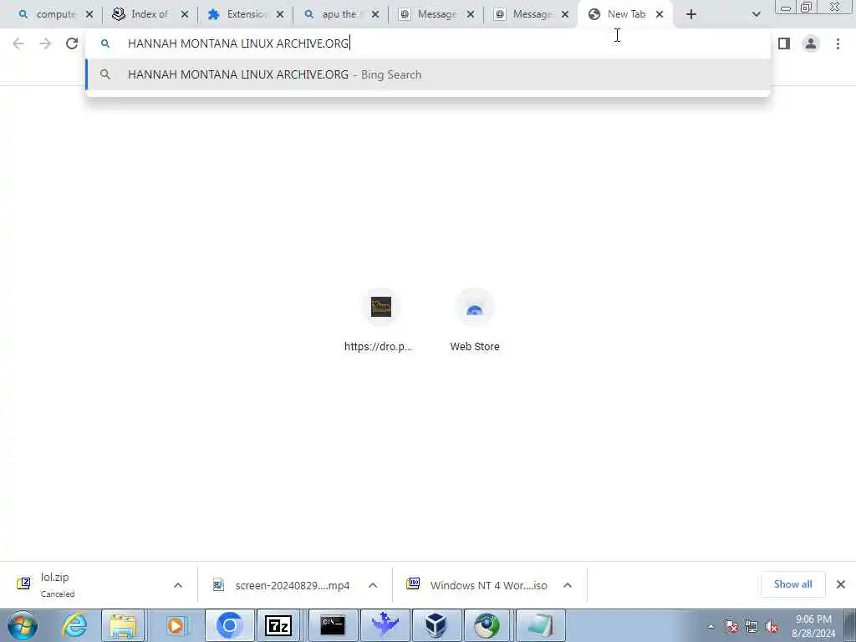Close the 'apu the' tab
Image resolution: width=856 pixels, height=642 pixels.
tap(375, 15)
